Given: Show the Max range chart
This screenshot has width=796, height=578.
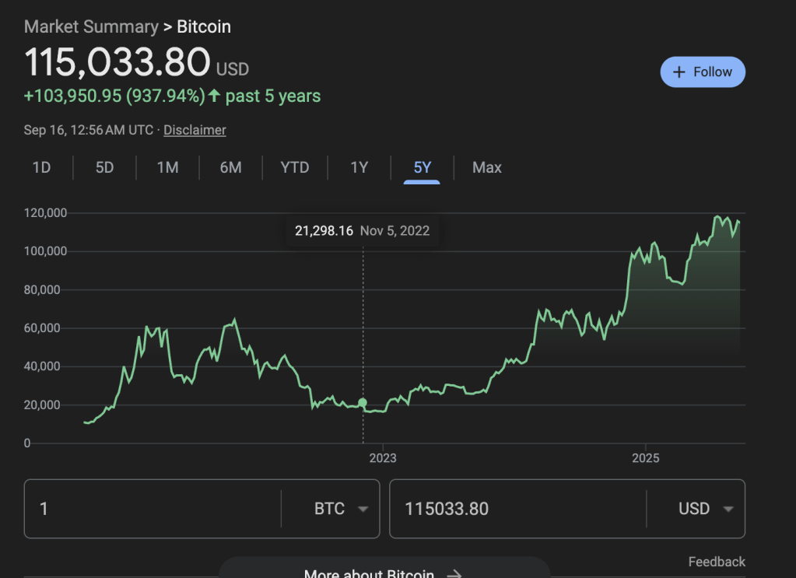Looking at the screenshot, I should click(x=487, y=167).
